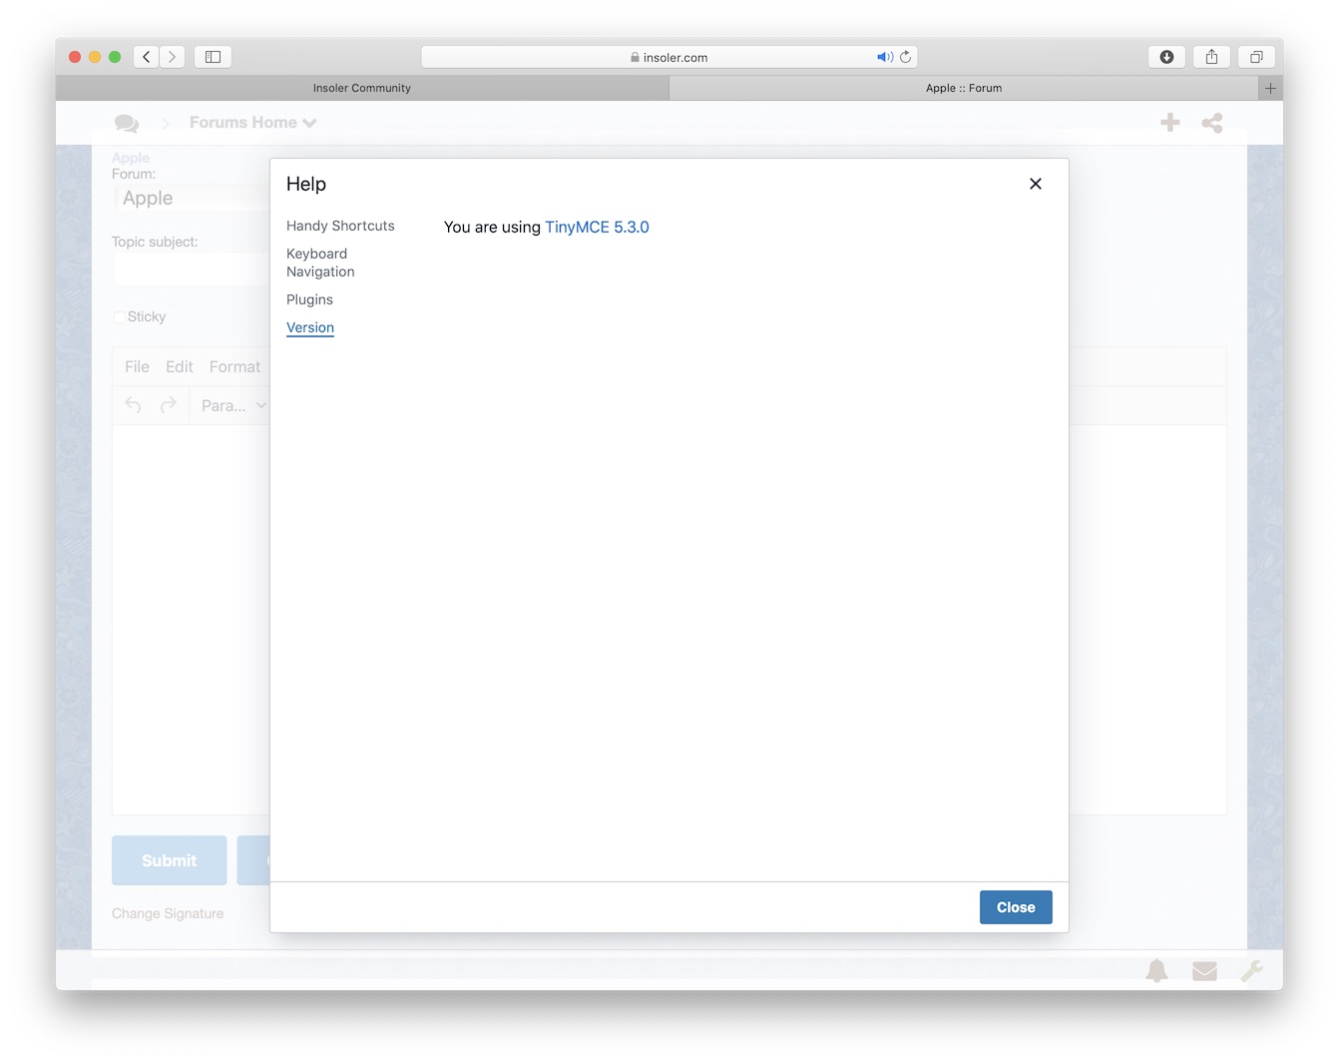The width and height of the screenshot is (1339, 1064).
Task: Click the Safari back arrow button
Action: pos(147,57)
